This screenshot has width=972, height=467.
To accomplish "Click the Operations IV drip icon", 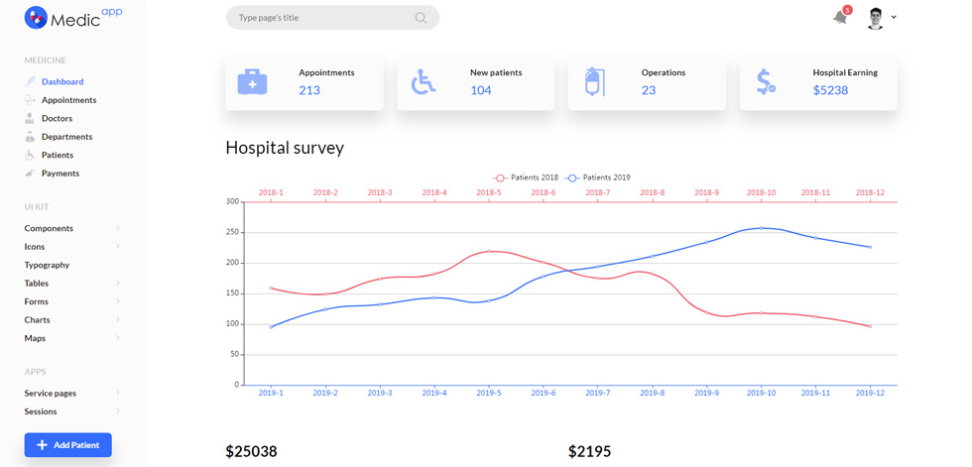I will [x=594, y=81].
